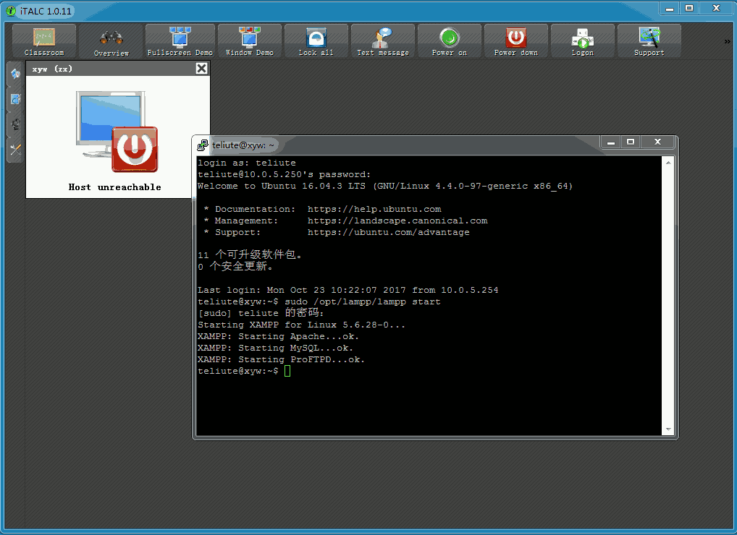
Task: Click the help.ubuntu.com URL in terminal
Action: (374, 210)
